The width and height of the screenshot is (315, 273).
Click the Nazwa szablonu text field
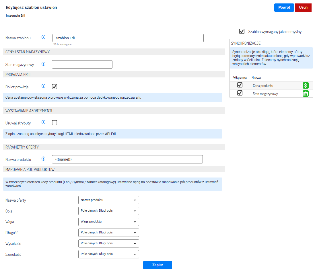coord(128,38)
